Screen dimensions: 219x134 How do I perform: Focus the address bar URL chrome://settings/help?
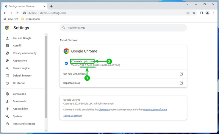[53, 13]
